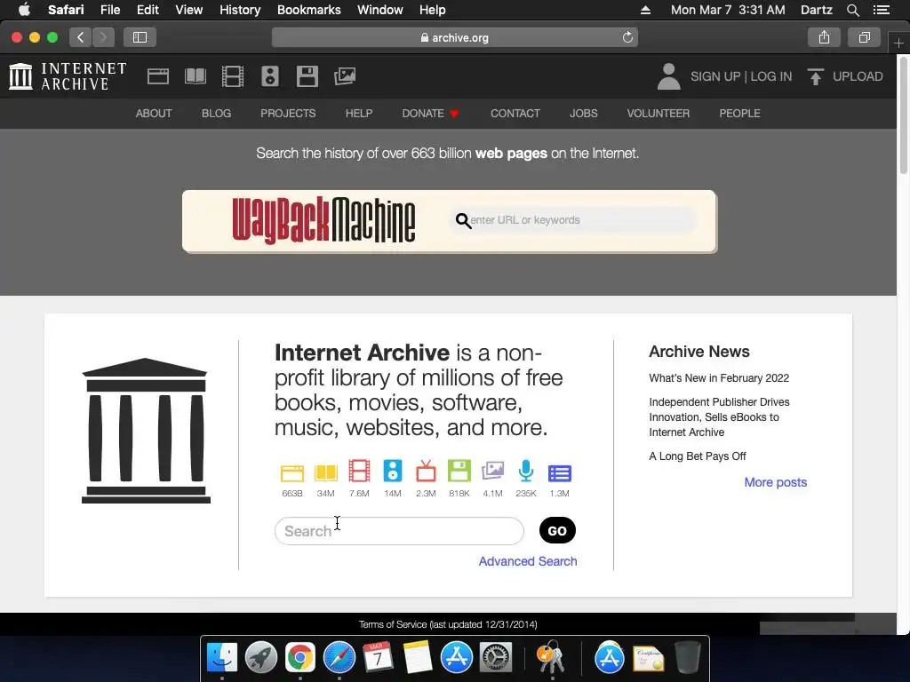This screenshot has width=910, height=682.
Task: Open the History menu
Action: [x=240, y=10]
